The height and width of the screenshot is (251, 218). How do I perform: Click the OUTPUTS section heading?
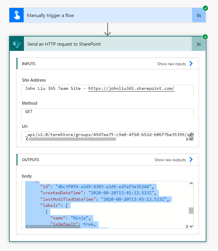pyautogui.click(x=30, y=160)
